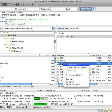Viewport: 112px width, 112px height.
Task: Toggle the local directory tree toolbar icon
Action: click(x=2, y=4)
